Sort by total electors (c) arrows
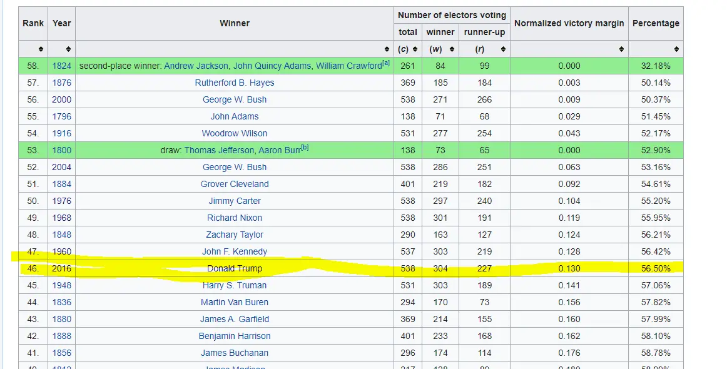Image resolution: width=727 pixels, height=369 pixels. click(x=415, y=49)
